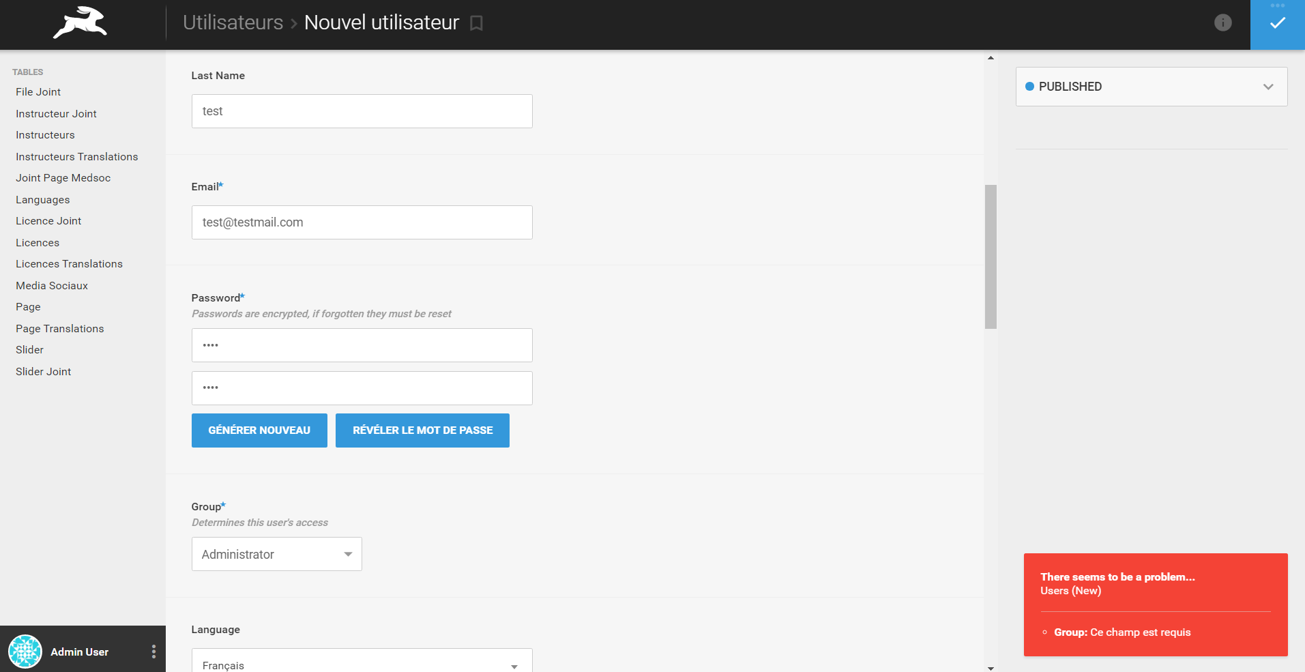Click the password confirmation field

click(x=362, y=388)
